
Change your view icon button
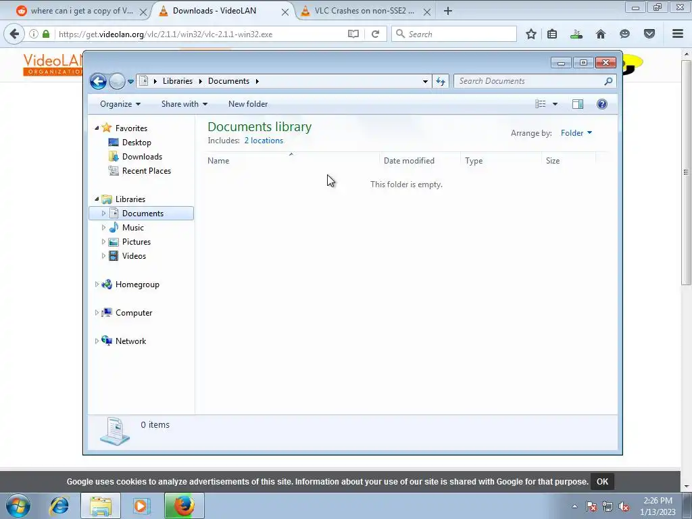pos(541,104)
